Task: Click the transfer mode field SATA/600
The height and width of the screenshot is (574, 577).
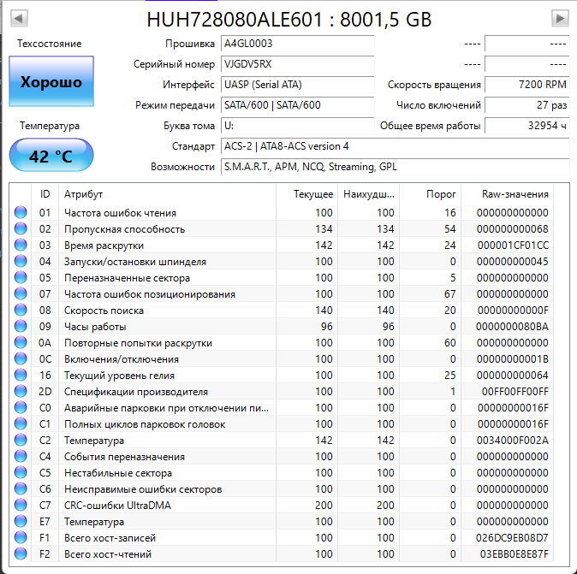Action: tap(297, 105)
